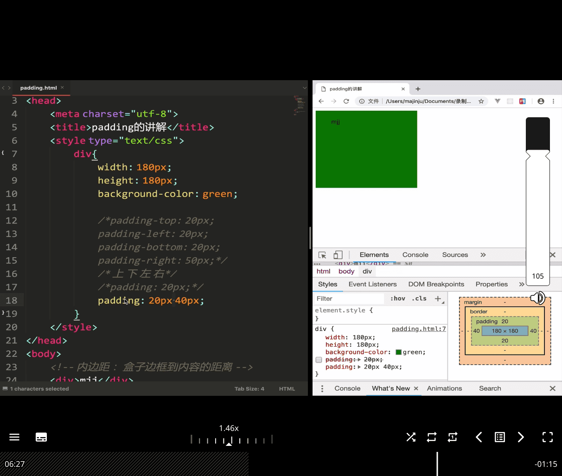Reload the page in Chrome
562x476 pixels.
(x=346, y=101)
